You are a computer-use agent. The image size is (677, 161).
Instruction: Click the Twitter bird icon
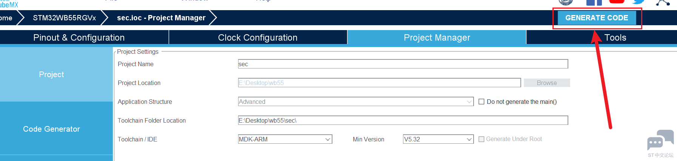[x=639, y=2]
